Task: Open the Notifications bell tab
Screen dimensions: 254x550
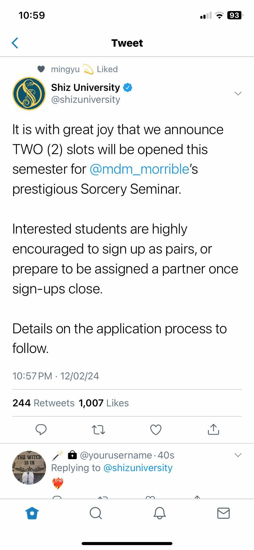Action: (x=160, y=513)
